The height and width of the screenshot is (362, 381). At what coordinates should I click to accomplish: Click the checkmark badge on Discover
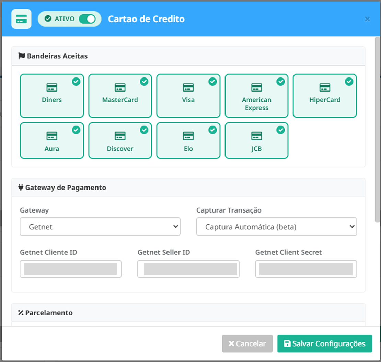pos(144,130)
